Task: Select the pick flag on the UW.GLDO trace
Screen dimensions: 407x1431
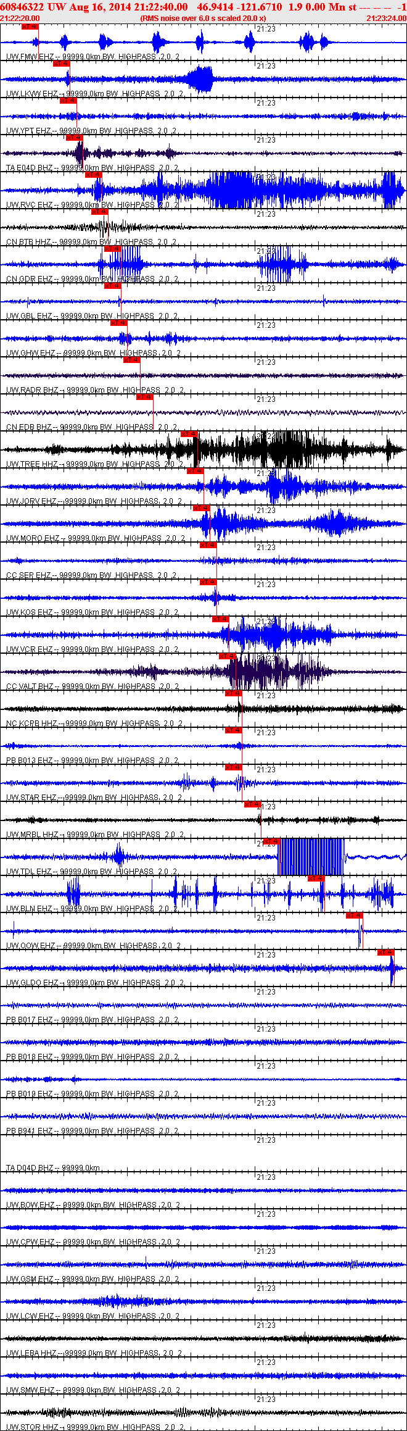Action: 385,953
